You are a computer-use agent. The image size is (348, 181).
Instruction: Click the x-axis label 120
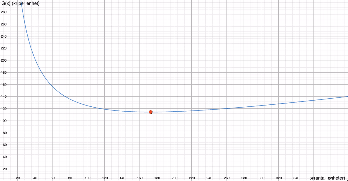click(x=105, y=178)
